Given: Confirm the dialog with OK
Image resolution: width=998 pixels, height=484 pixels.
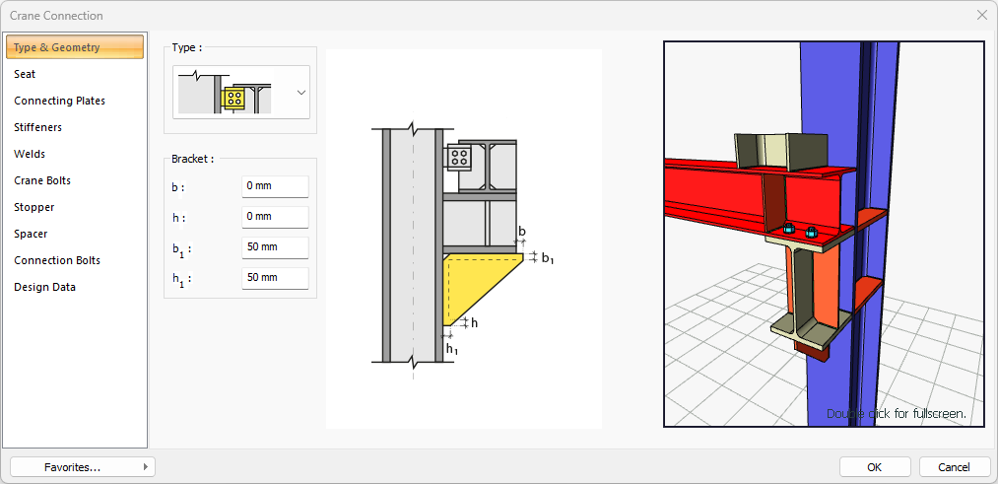Looking at the screenshot, I should click(x=875, y=467).
